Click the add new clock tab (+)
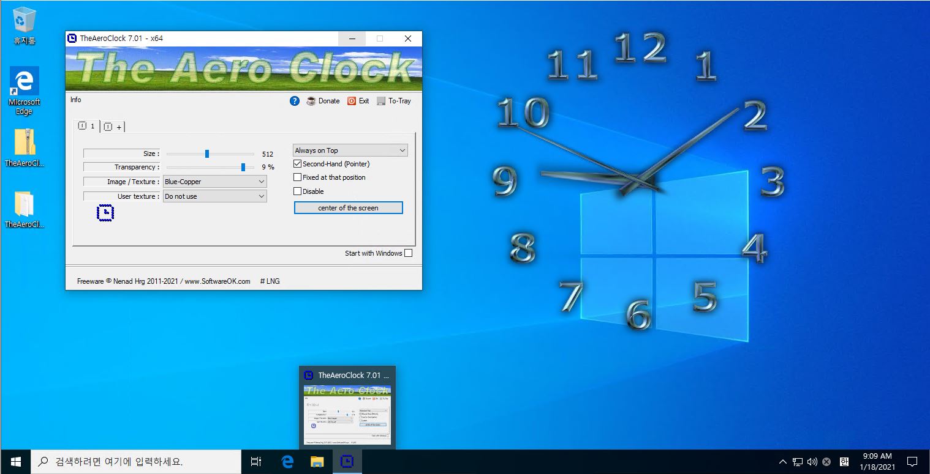The image size is (930, 474). click(113, 127)
